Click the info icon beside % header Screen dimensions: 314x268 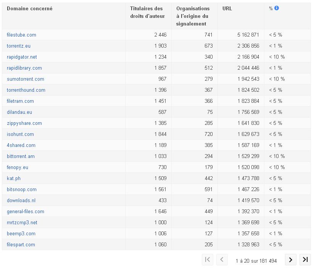coord(277,8)
